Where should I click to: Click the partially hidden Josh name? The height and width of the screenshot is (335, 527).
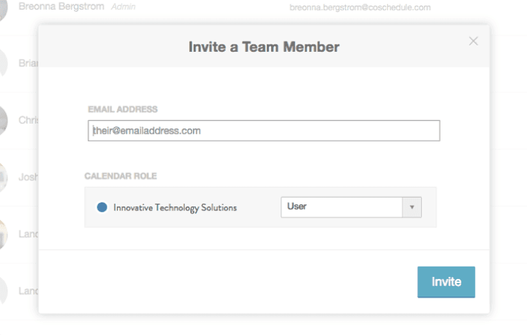tap(28, 177)
